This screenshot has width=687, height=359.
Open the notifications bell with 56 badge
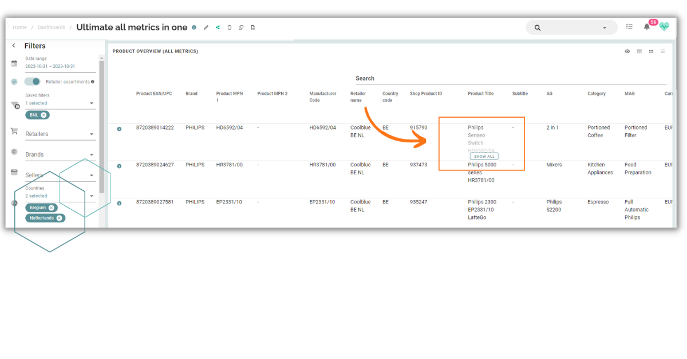[647, 27]
